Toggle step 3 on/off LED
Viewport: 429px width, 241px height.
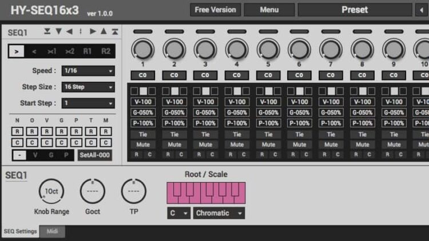click(x=205, y=32)
